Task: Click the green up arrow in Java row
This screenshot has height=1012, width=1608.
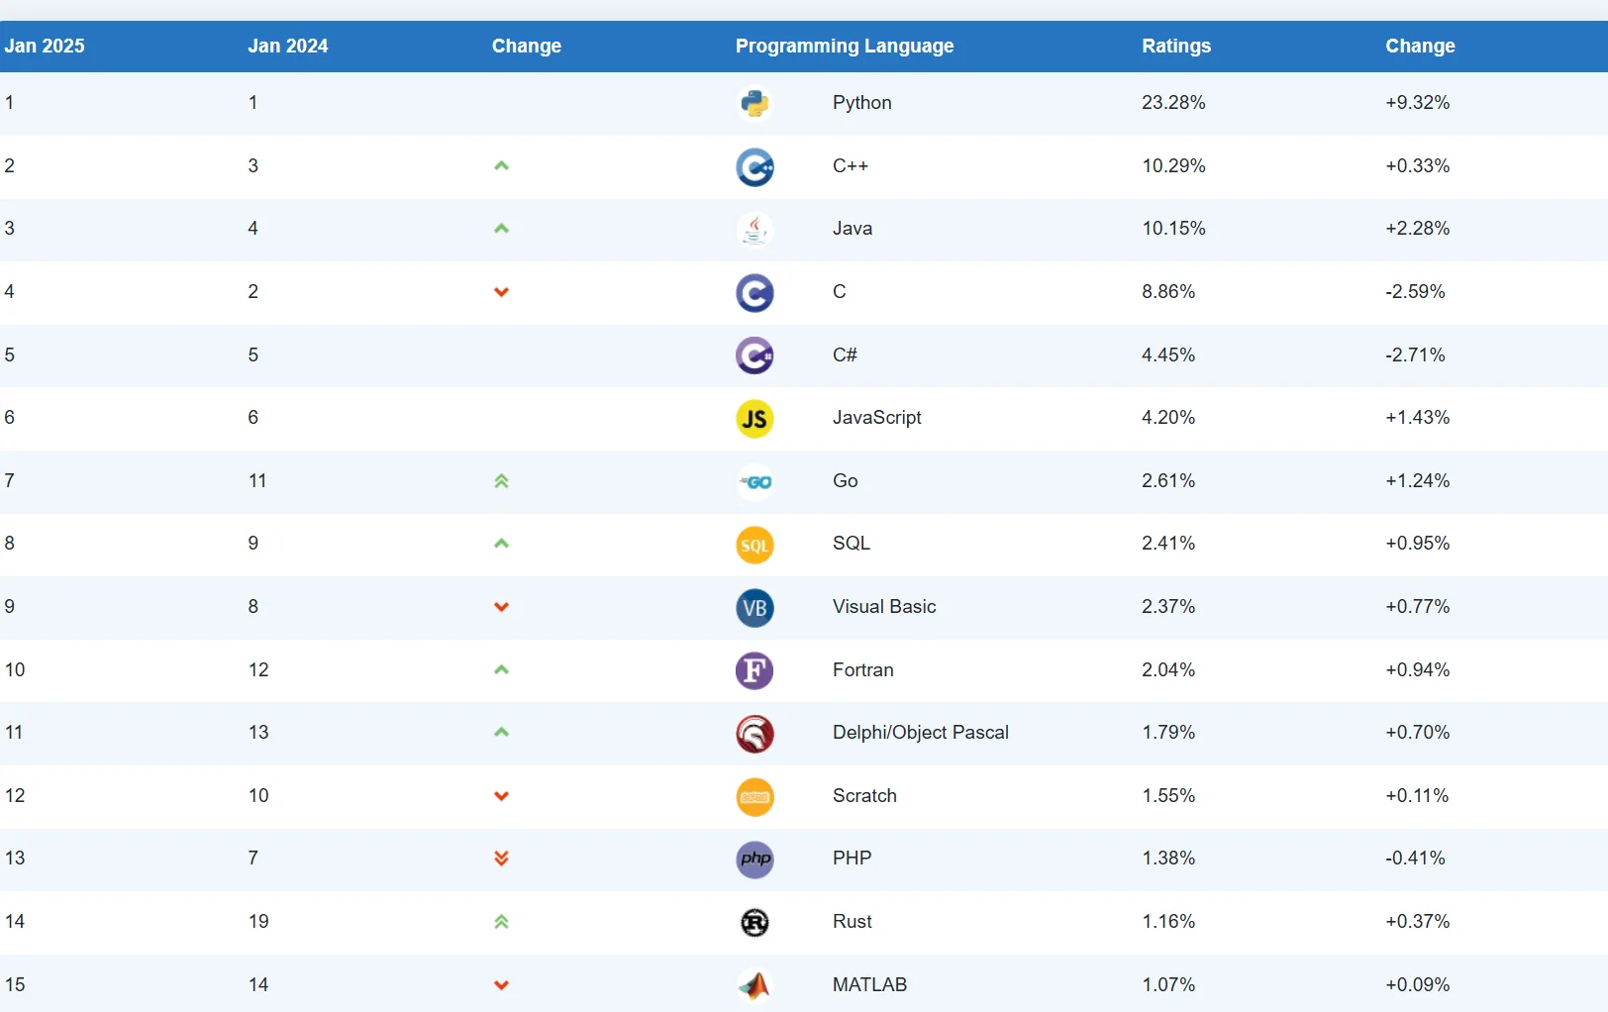Action: (501, 229)
